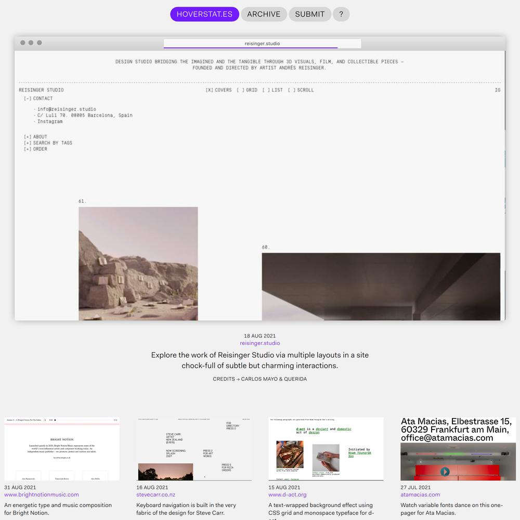The height and width of the screenshot is (520, 520).
Task: Click the design studio tagline text
Action: tap(259, 64)
